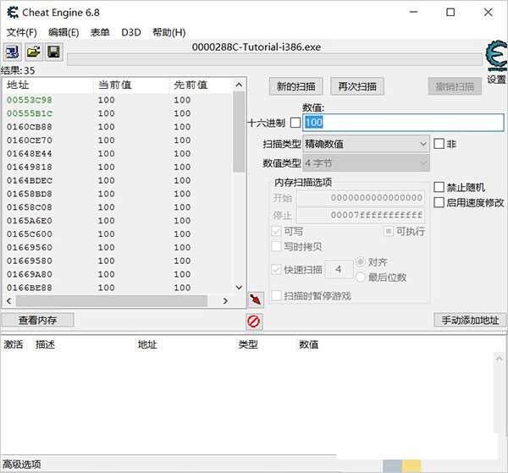Select address row 01669A80
Viewport: 508px width, 473px height.
[x=118, y=274]
